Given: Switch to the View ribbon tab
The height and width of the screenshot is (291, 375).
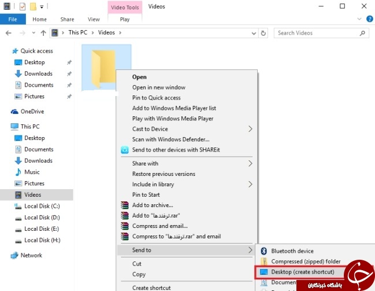Looking at the screenshot, I should [x=94, y=19].
